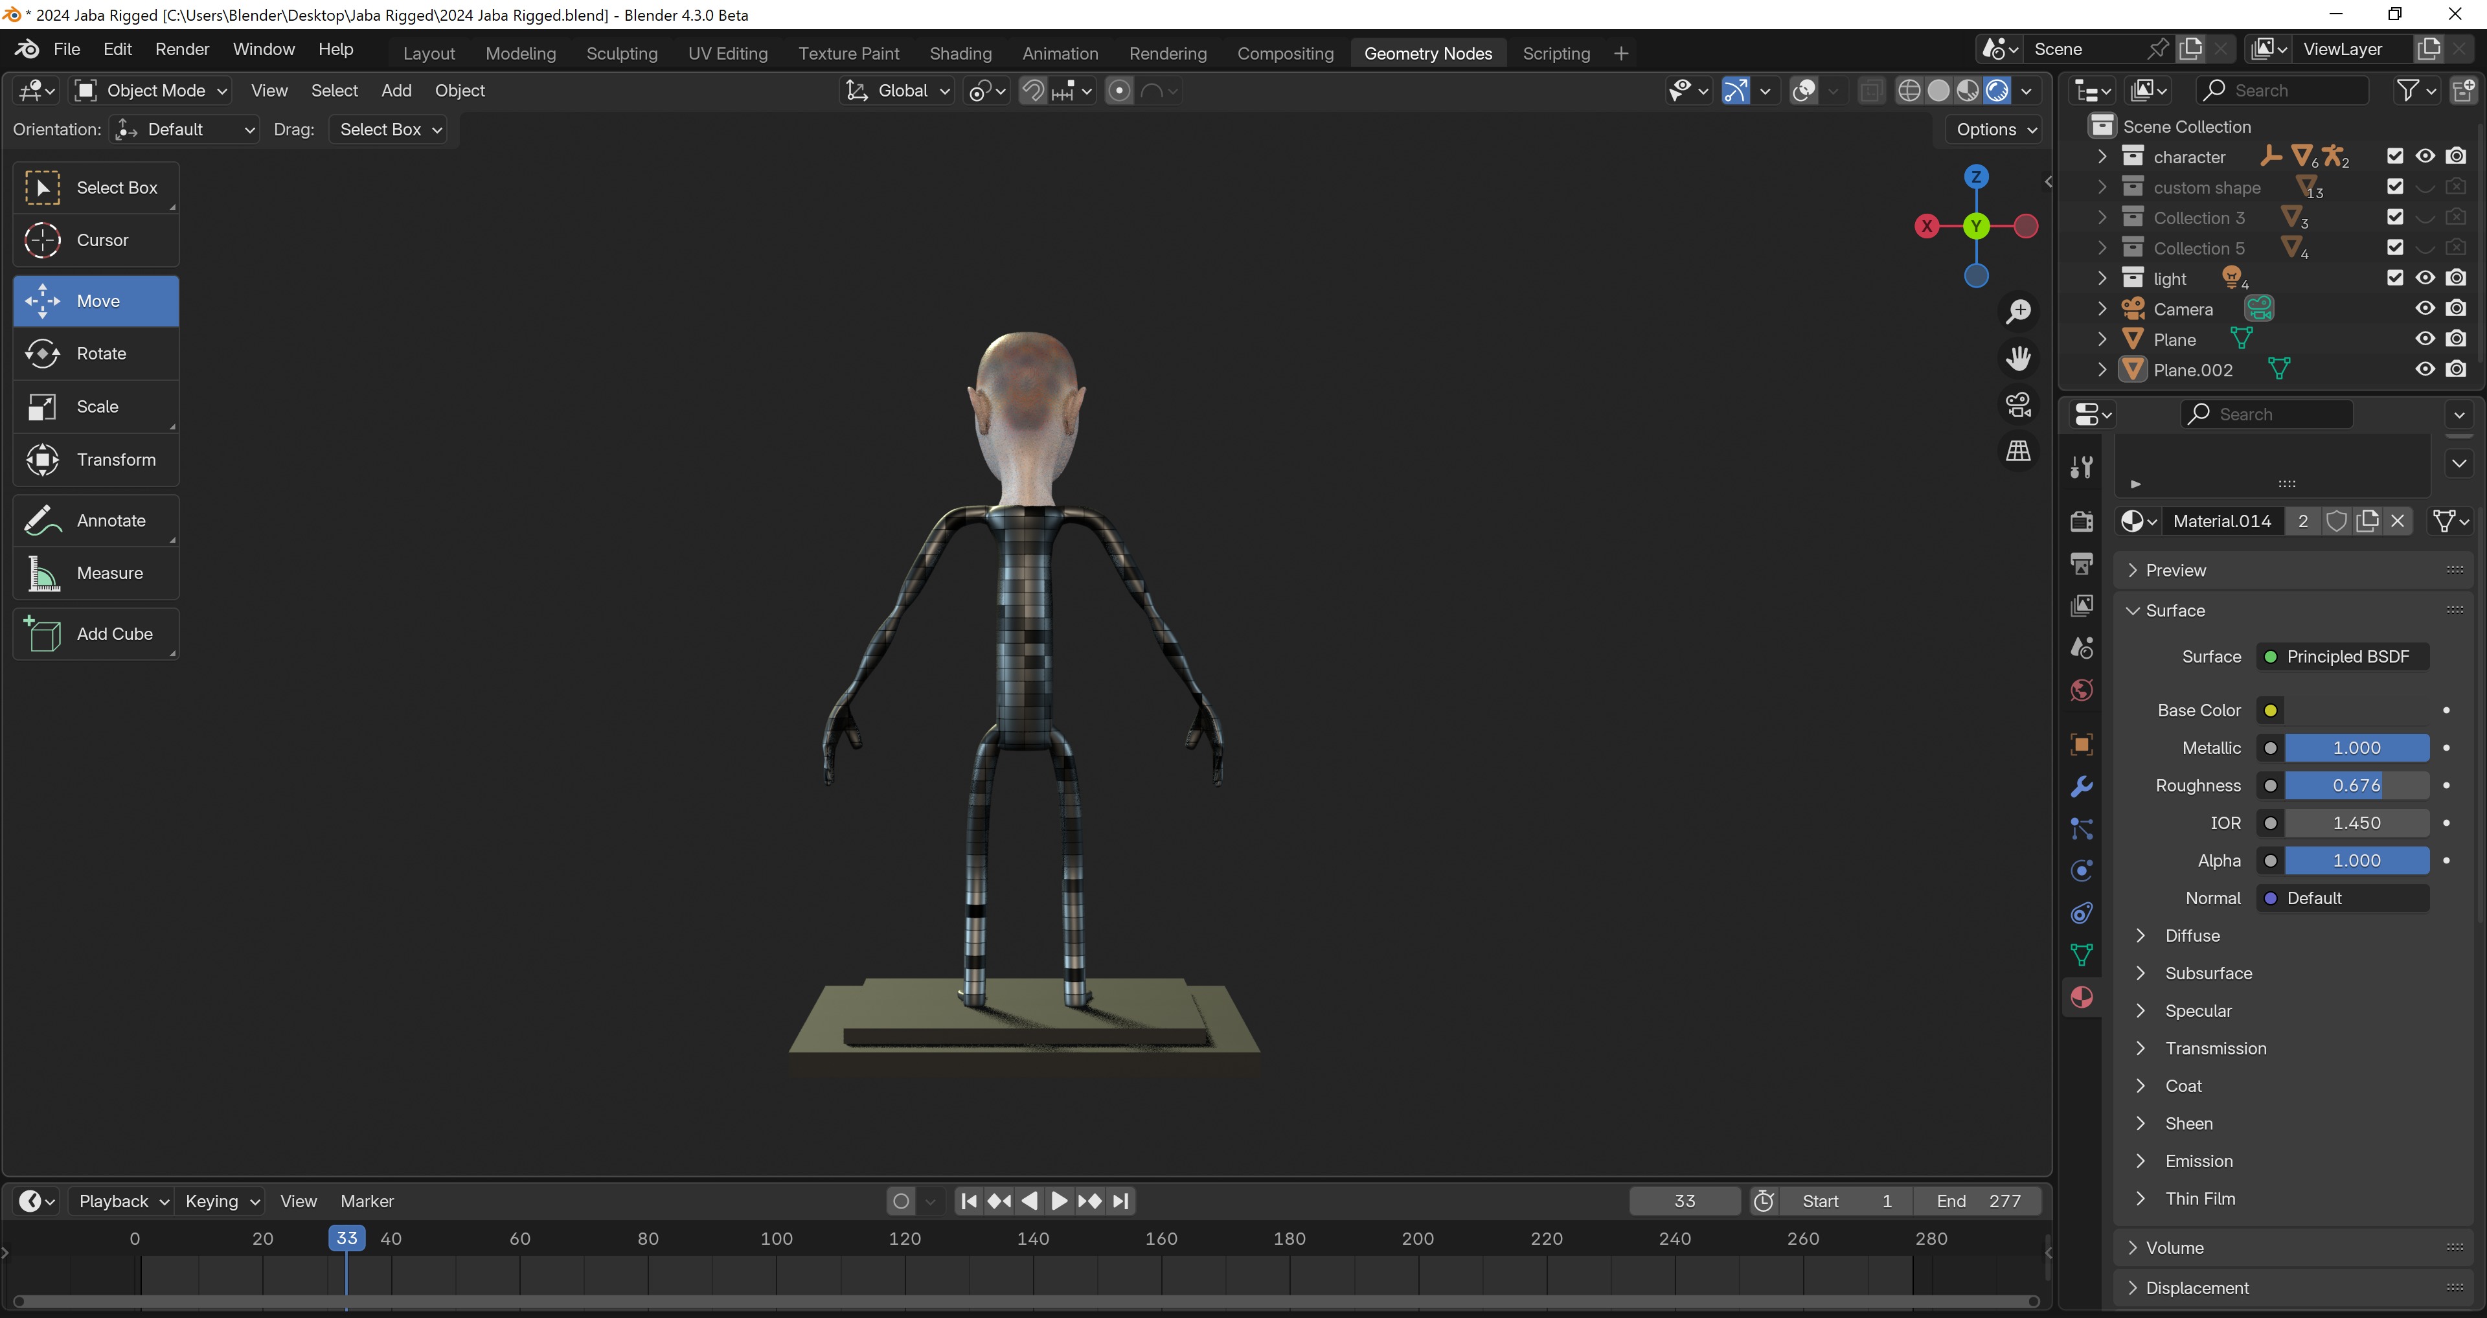Open the Render properties tab
The height and width of the screenshot is (1318, 2487).
pos(2082,521)
